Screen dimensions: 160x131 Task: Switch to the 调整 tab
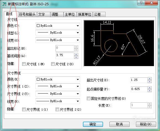(57, 14)
